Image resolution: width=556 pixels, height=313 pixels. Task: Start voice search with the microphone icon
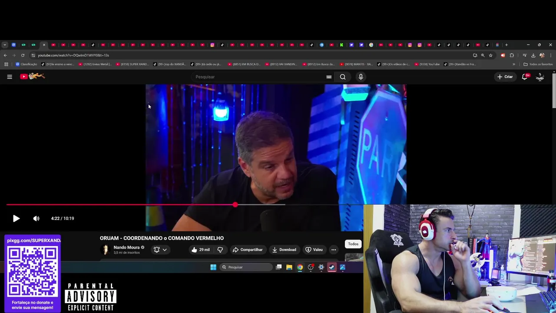361,77
